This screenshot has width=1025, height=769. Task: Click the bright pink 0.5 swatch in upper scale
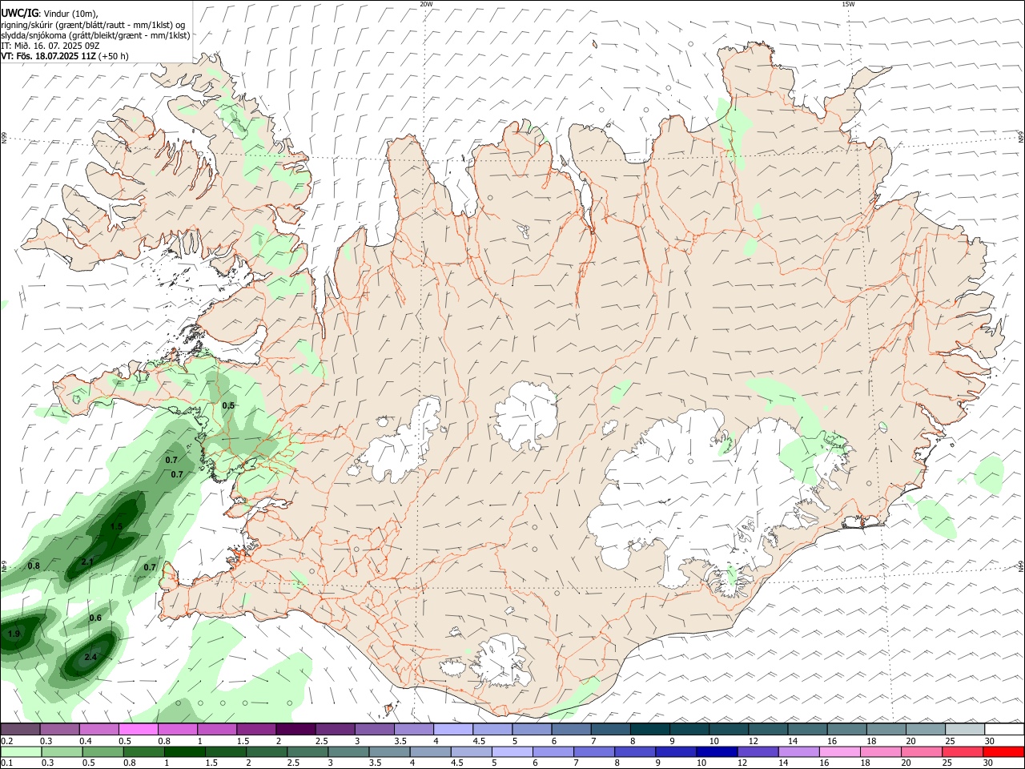(x=138, y=730)
